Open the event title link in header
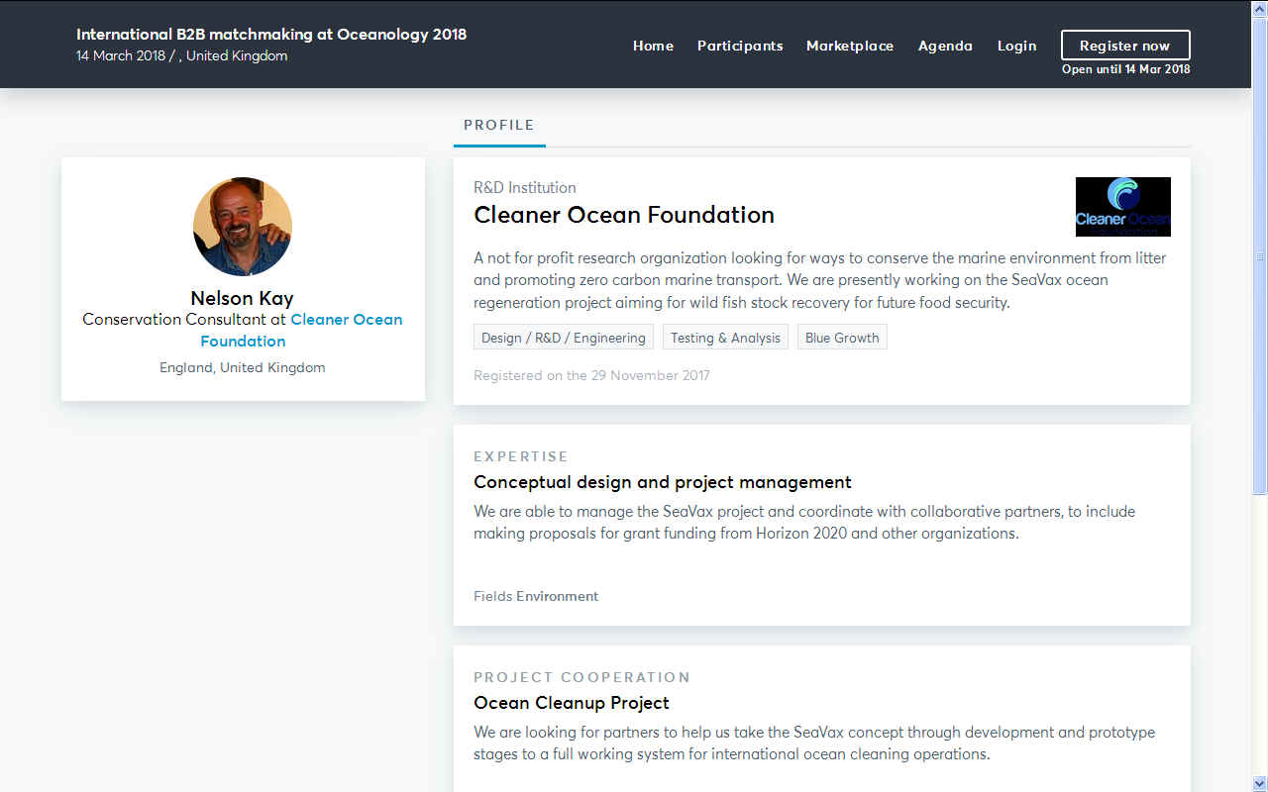This screenshot has width=1268, height=792. click(x=271, y=34)
